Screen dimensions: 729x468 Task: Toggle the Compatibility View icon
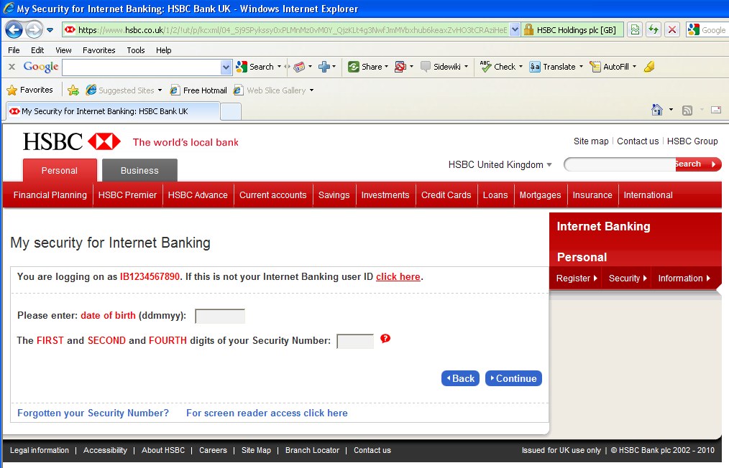(635, 29)
